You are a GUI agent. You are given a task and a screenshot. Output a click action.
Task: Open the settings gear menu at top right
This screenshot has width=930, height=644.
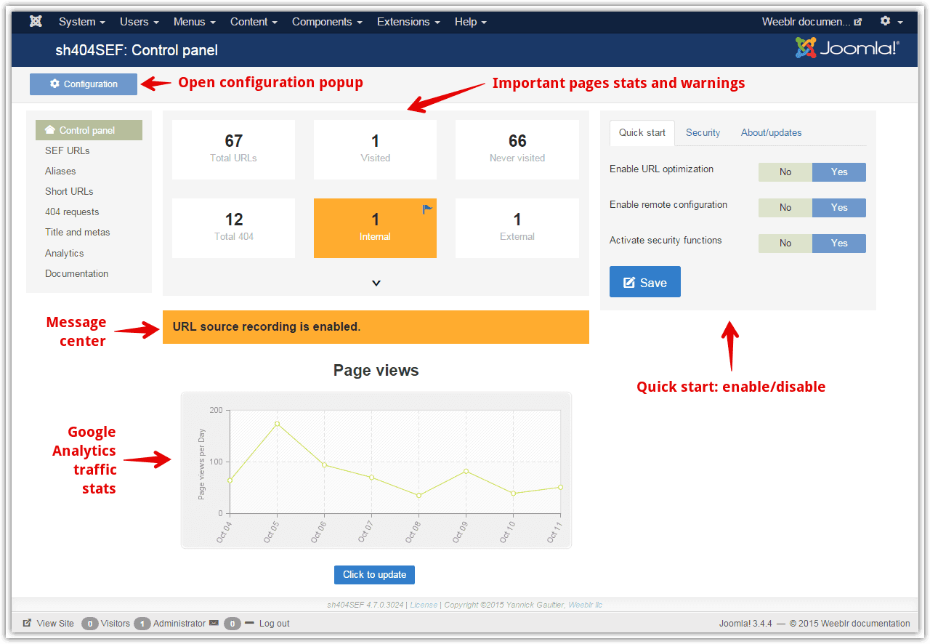[891, 22]
